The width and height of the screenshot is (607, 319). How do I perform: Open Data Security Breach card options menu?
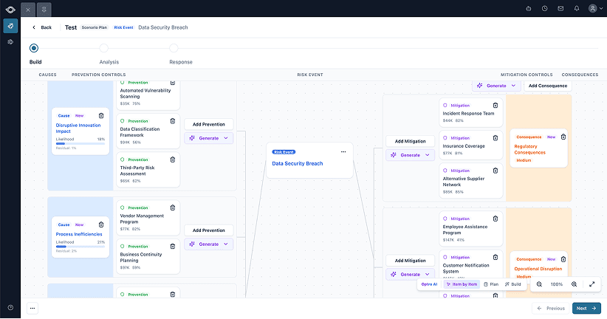343,152
